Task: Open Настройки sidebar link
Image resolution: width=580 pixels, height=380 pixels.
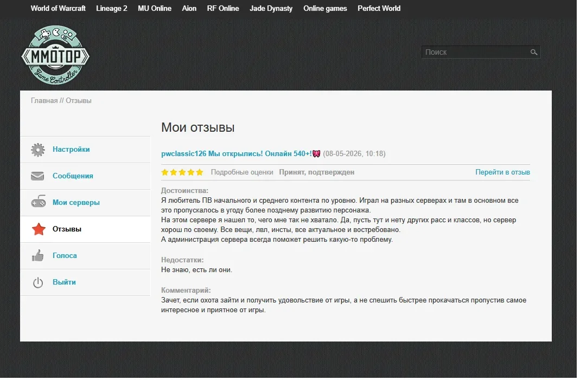Action: tap(72, 150)
